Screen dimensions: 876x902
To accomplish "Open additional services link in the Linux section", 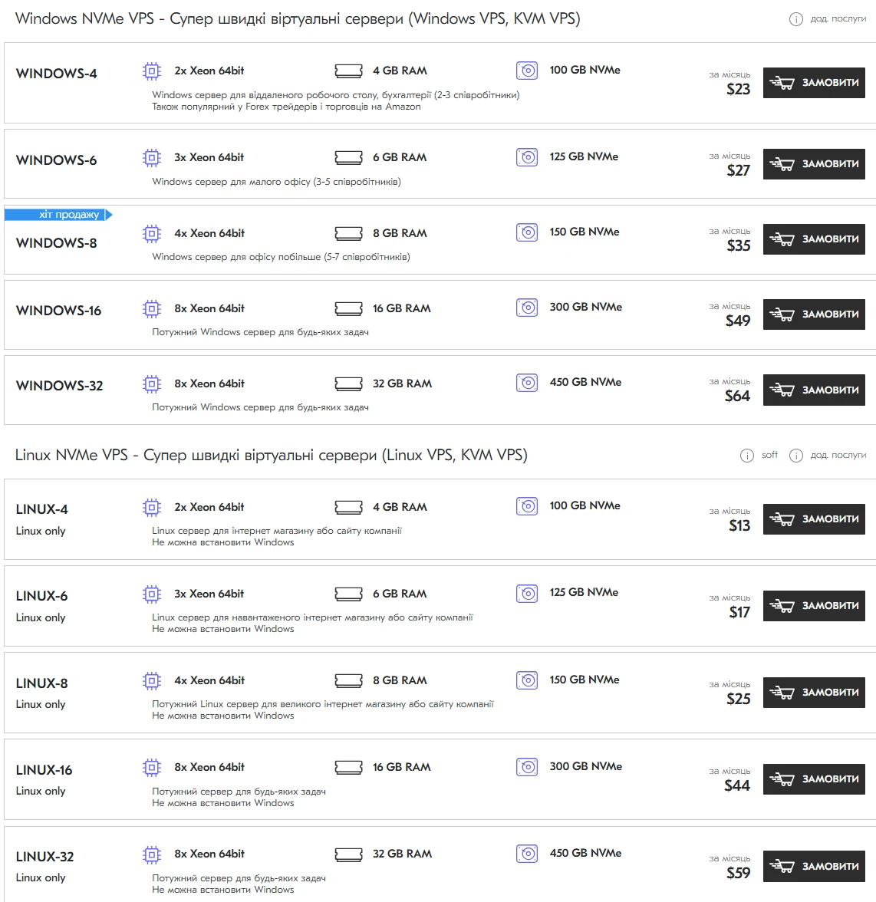I will [x=838, y=456].
